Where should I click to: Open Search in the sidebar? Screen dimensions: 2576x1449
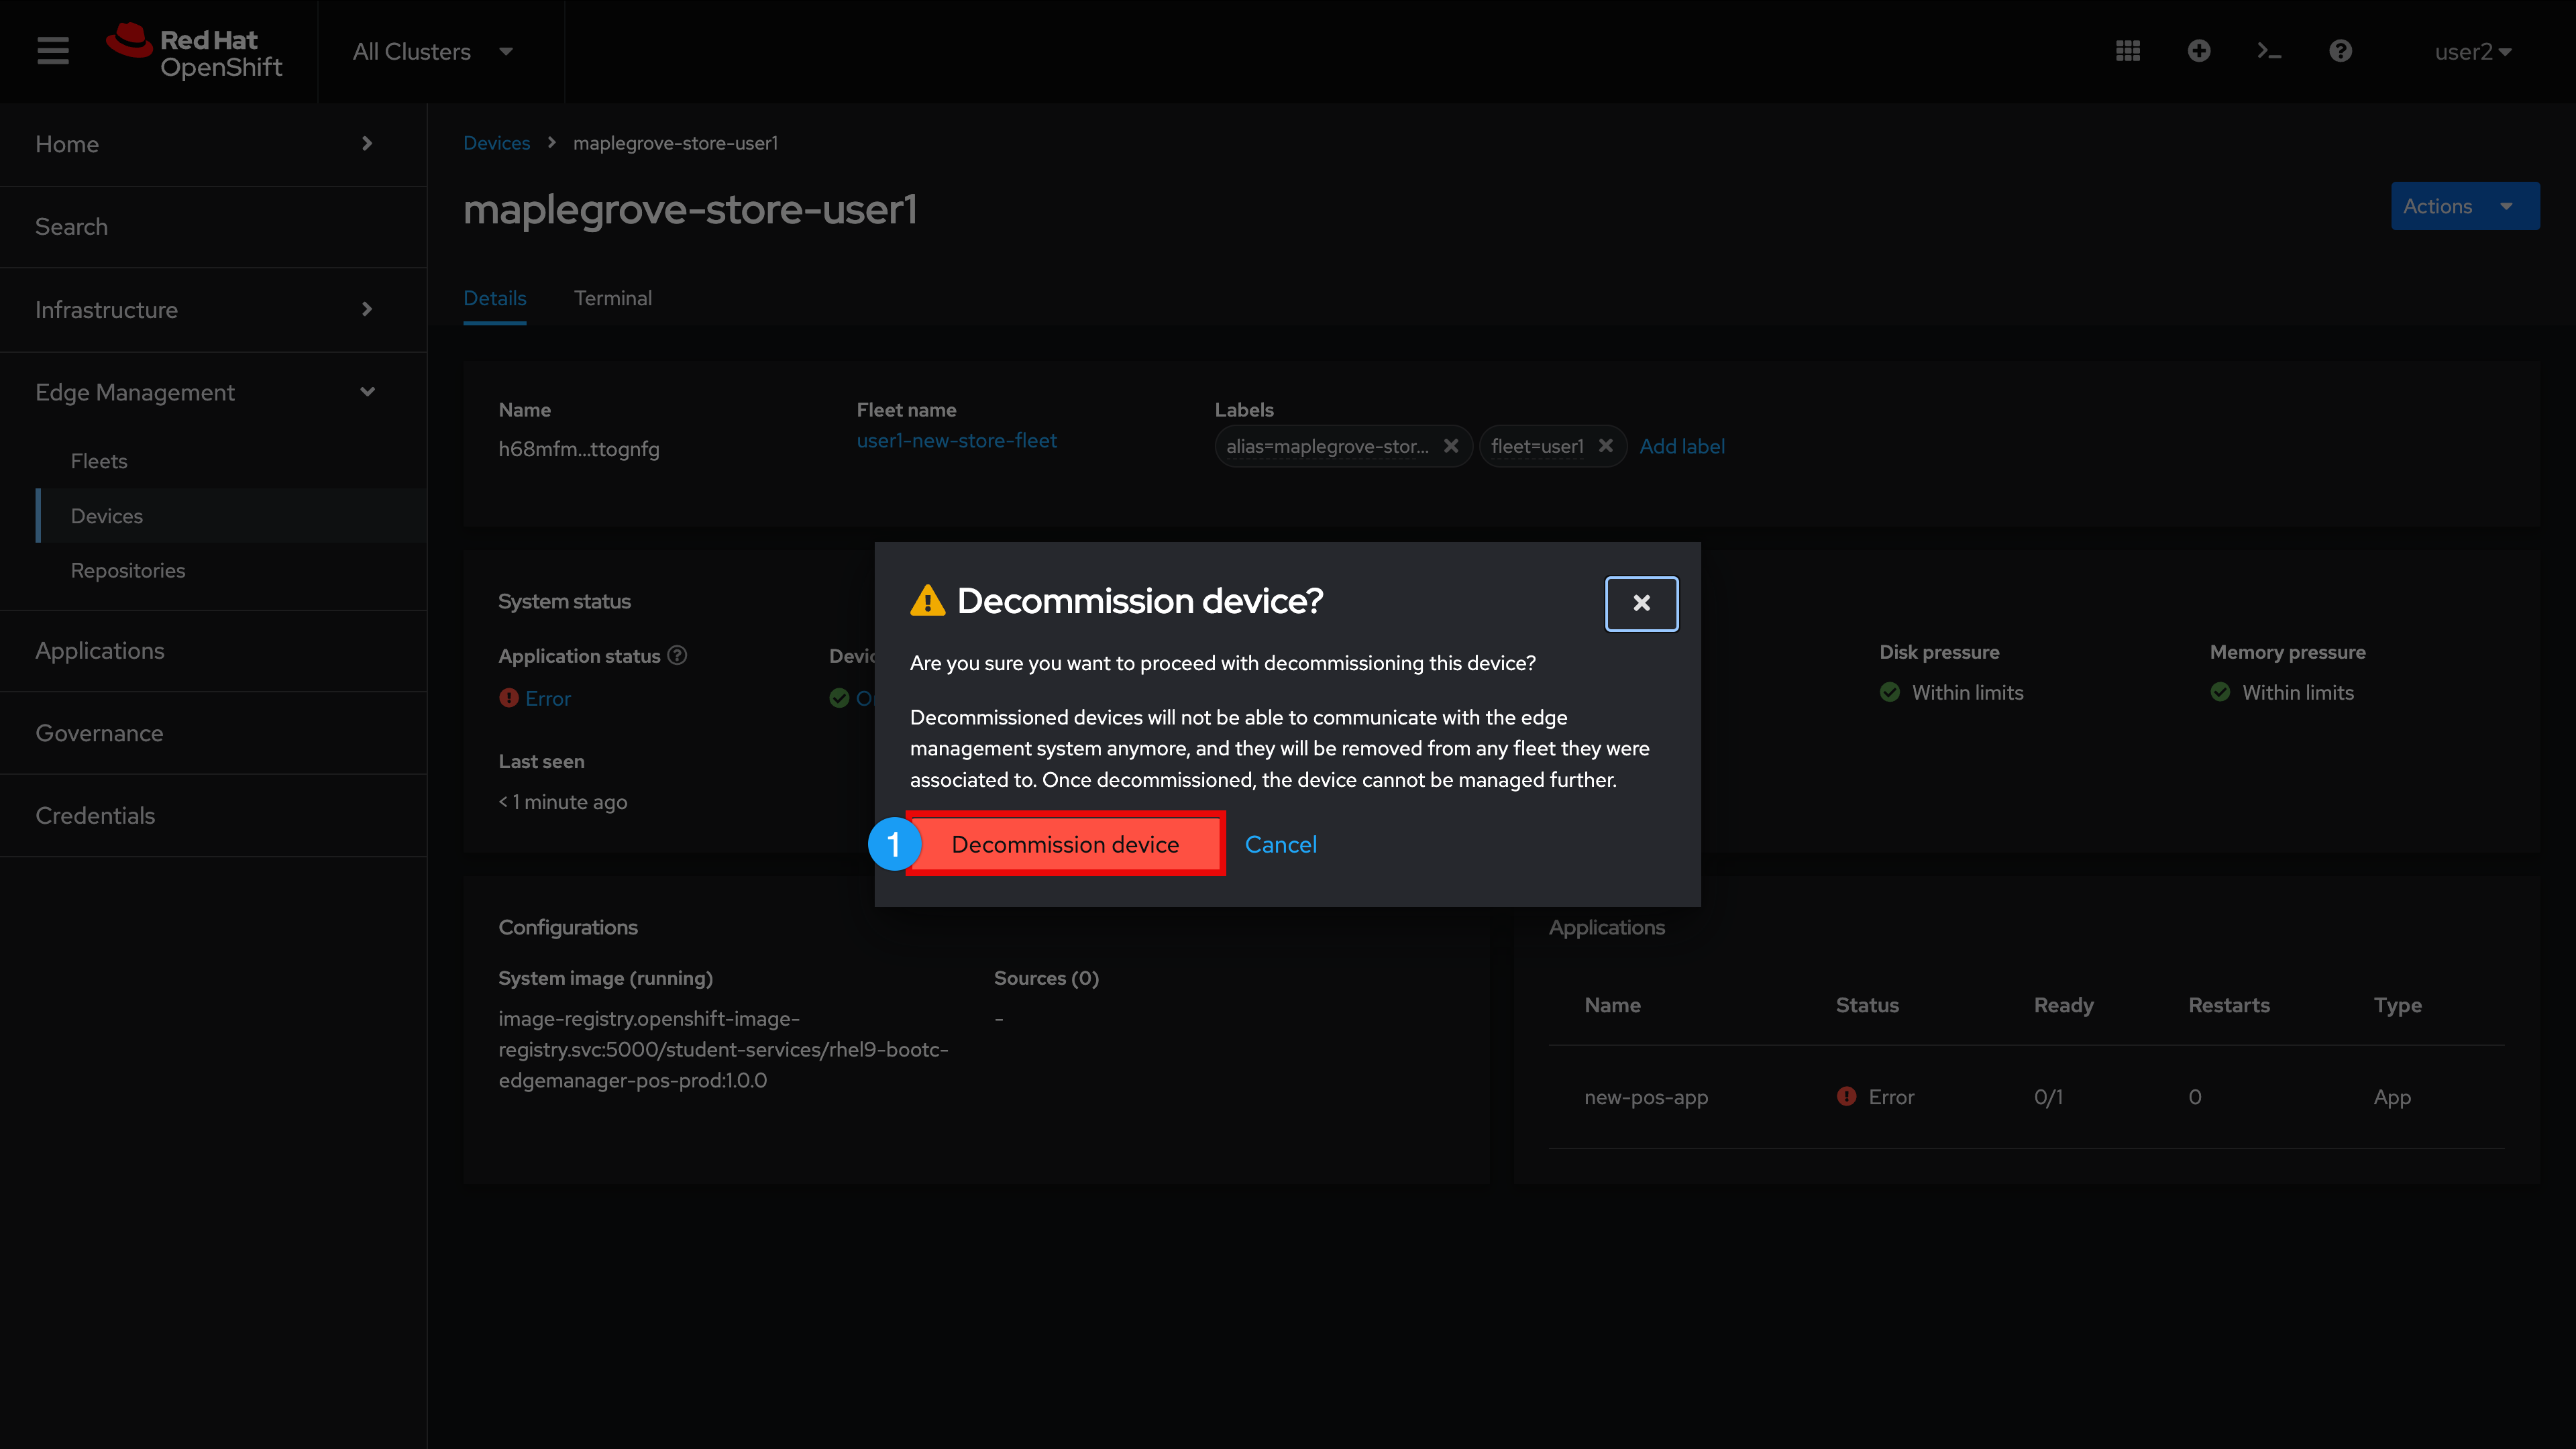pyautogui.click(x=213, y=227)
